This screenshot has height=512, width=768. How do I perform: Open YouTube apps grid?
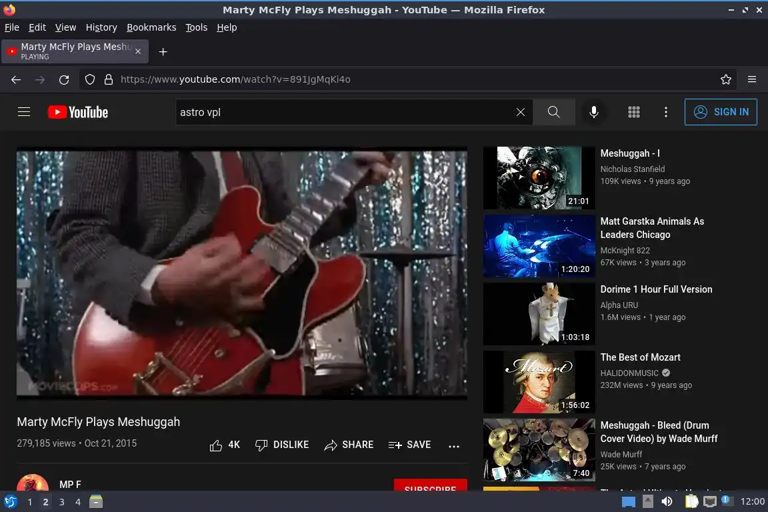click(x=634, y=112)
